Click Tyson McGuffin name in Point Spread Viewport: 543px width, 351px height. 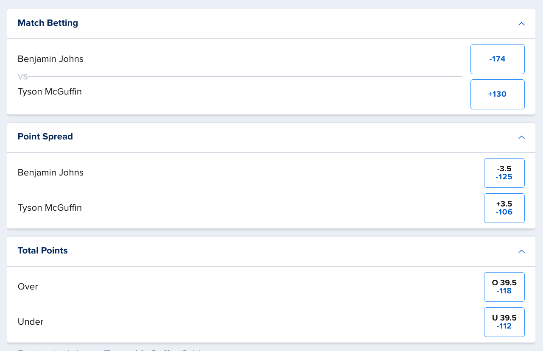pos(50,208)
